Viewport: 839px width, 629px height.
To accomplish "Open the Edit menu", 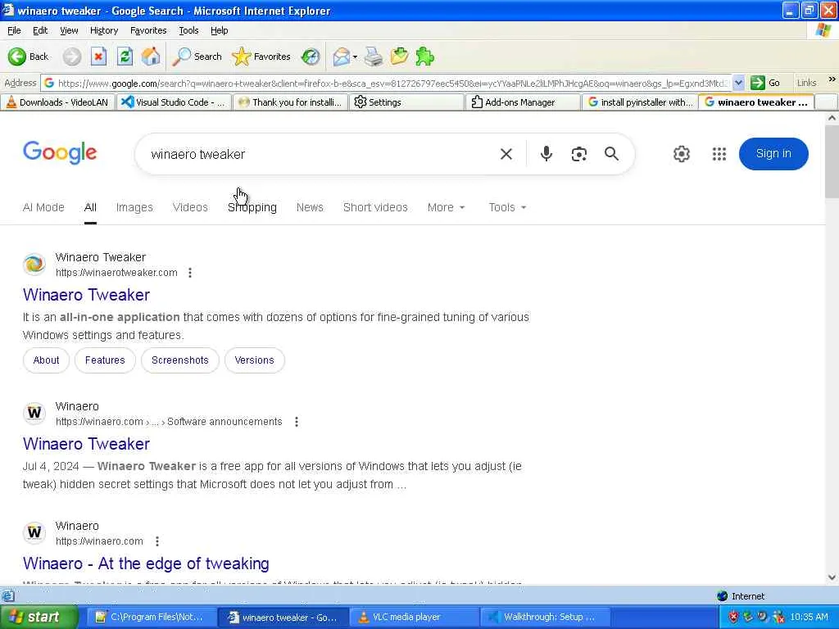I will click(40, 30).
